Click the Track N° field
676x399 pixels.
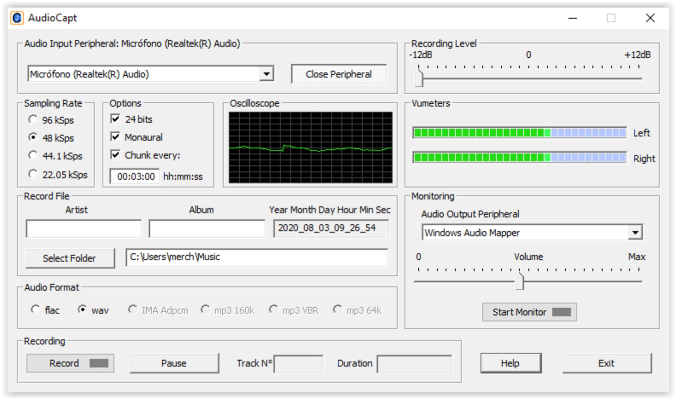299,364
